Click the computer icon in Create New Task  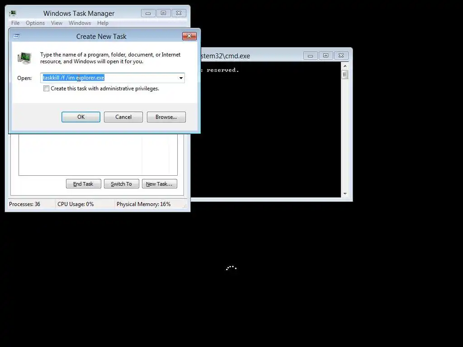(x=24, y=58)
